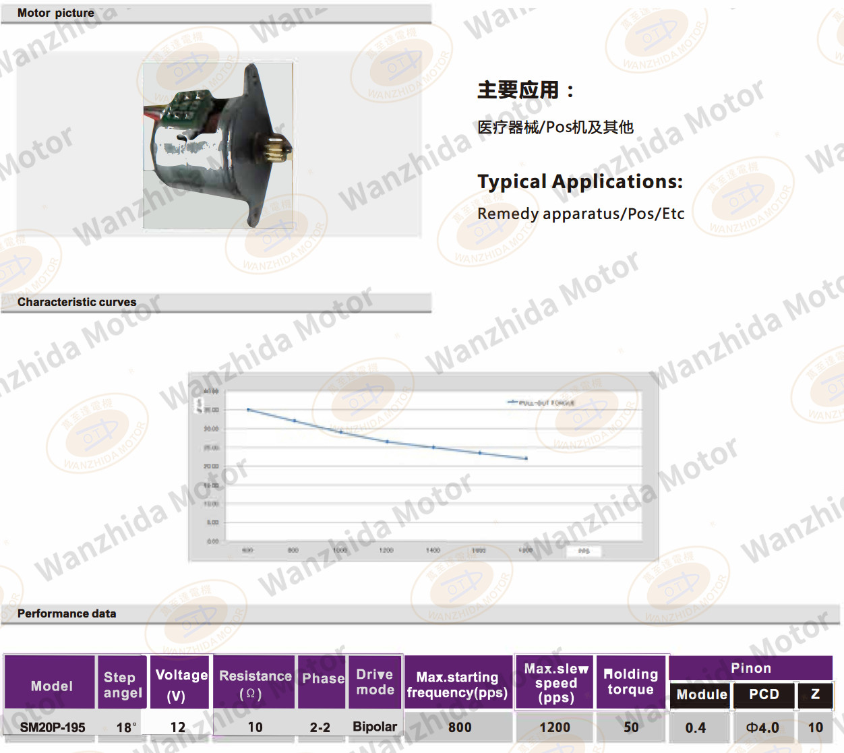
Task: Click the voltage value '12'
Action: (x=178, y=727)
